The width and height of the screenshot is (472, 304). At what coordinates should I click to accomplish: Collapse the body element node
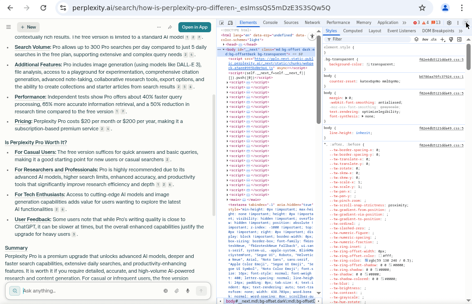tap(224, 49)
